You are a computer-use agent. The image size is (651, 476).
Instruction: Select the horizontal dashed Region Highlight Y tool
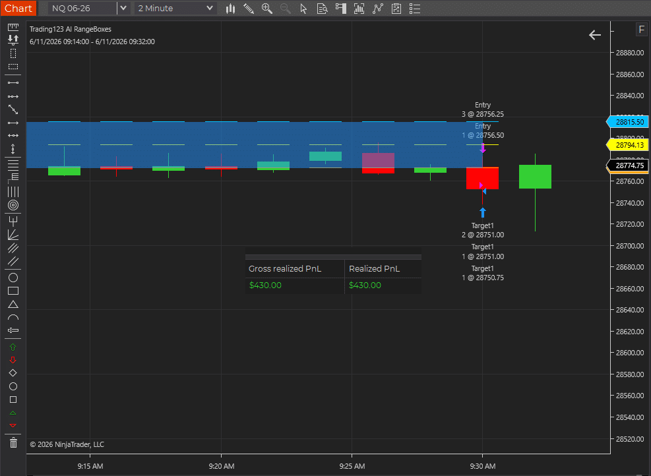click(13, 67)
